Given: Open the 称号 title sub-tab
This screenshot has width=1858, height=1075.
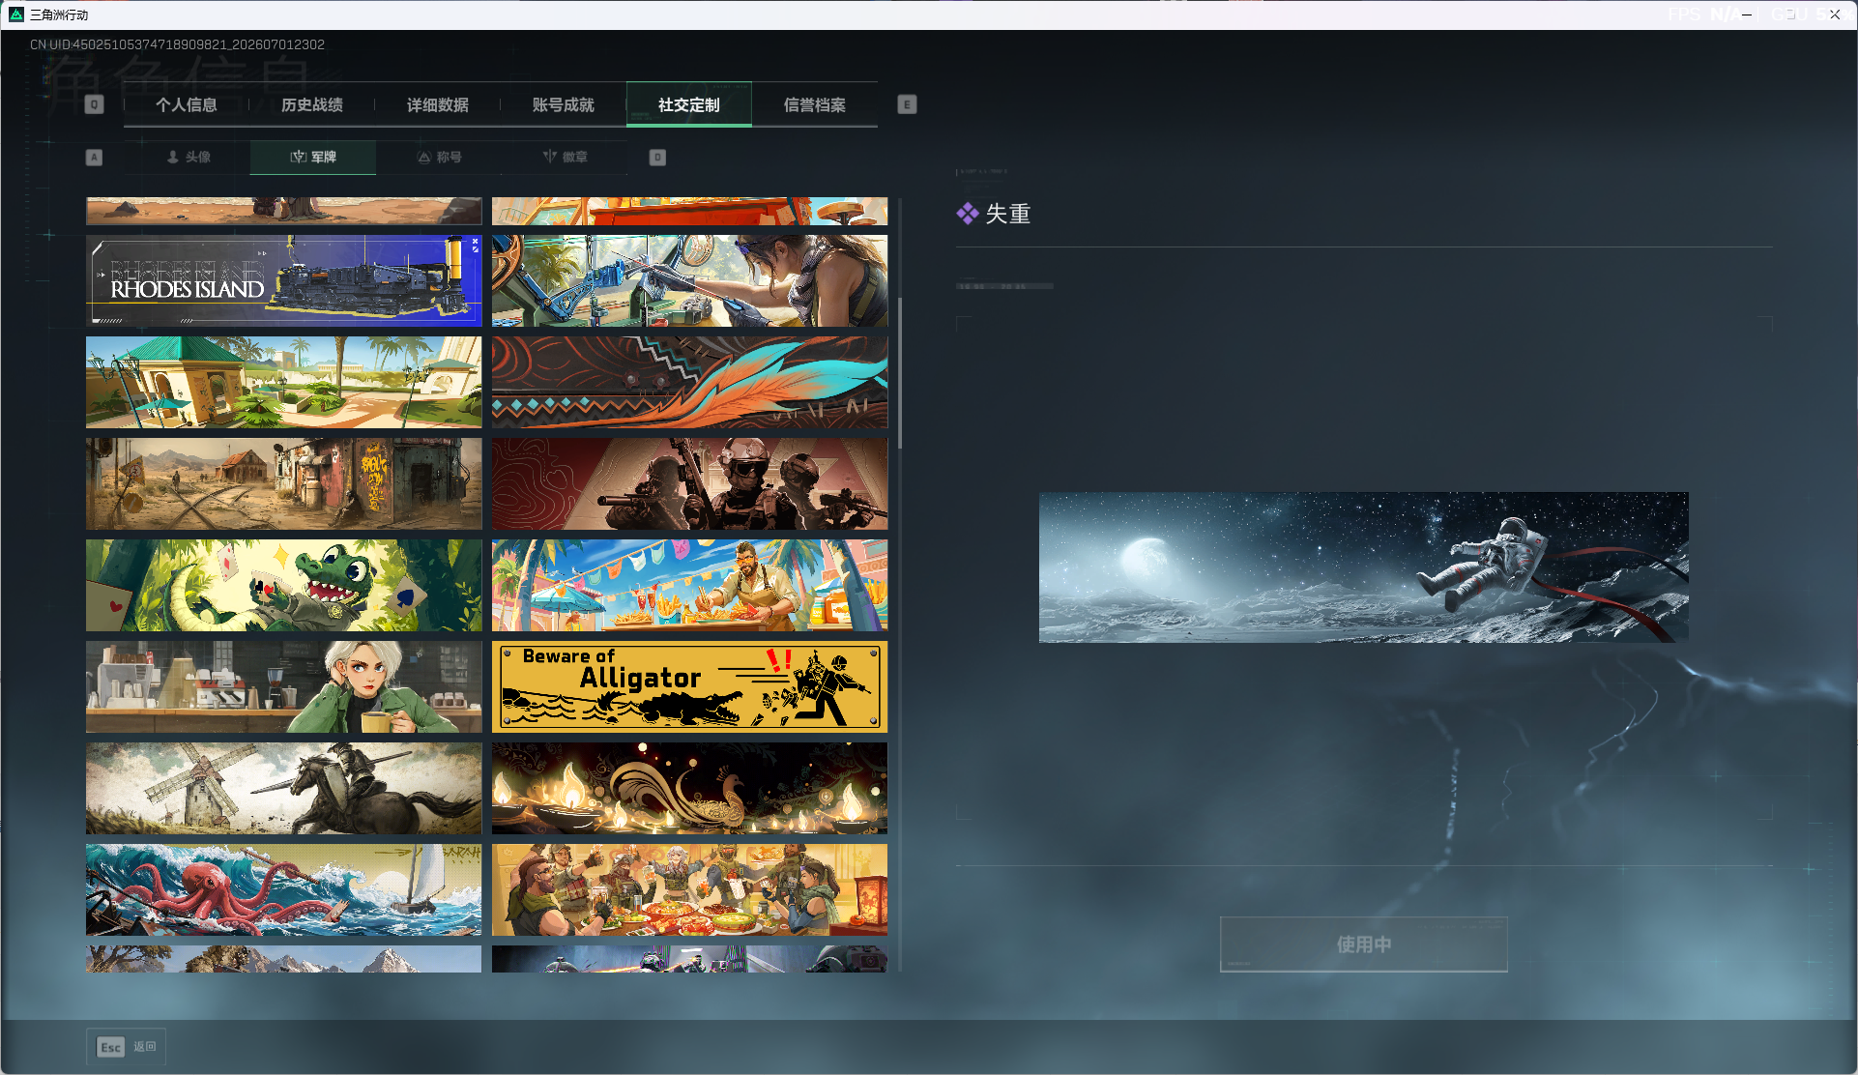Looking at the screenshot, I should [439, 157].
